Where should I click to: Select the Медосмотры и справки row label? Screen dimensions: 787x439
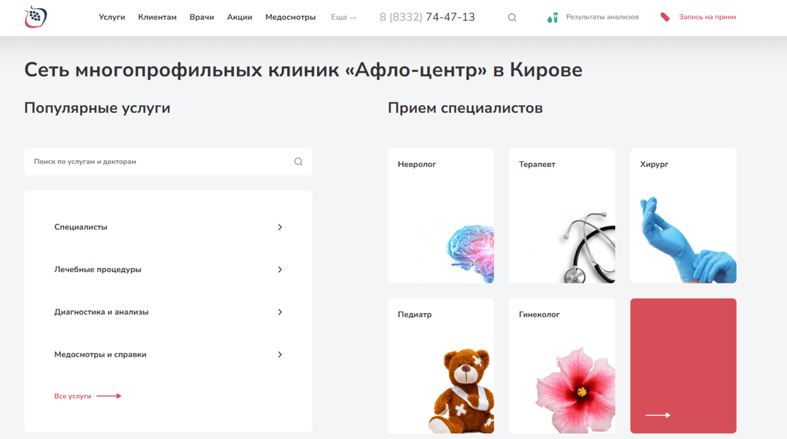(x=100, y=354)
